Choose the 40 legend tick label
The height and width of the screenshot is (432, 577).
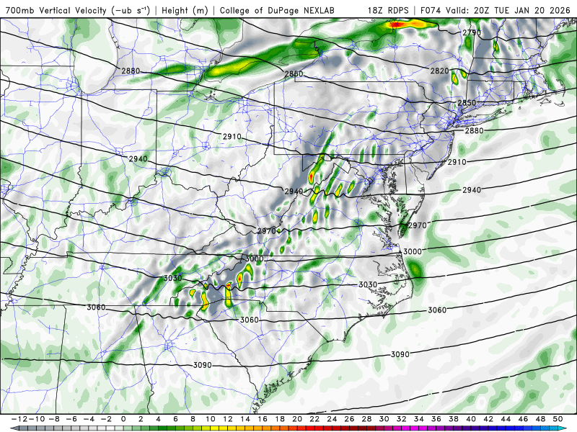coord(471,419)
